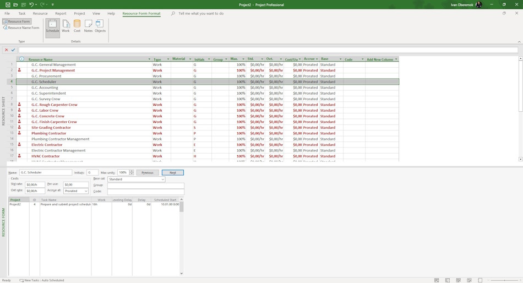
Task: Open Type column filter dropdown
Action: (x=168, y=59)
